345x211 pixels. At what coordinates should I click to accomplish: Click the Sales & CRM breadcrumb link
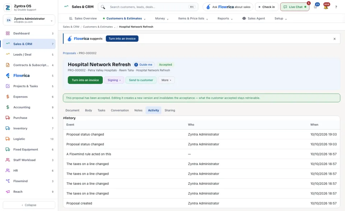pos(71,27)
